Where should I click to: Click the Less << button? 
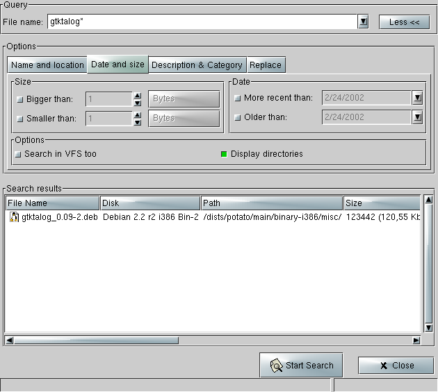[x=404, y=22]
